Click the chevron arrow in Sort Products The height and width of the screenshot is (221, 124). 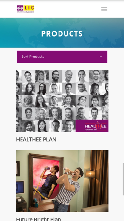click(101, 57)
